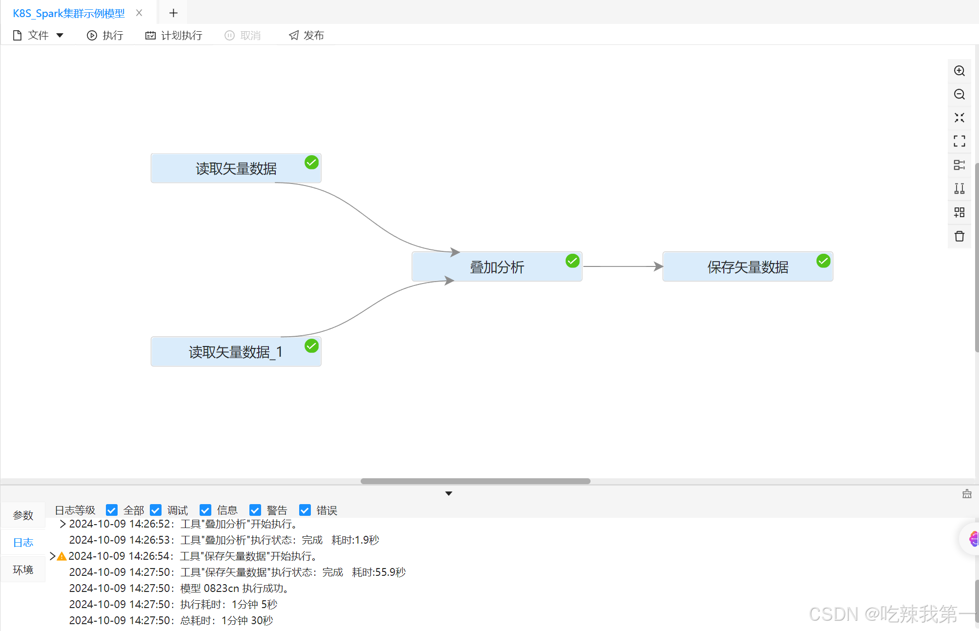Toggle the 警告 log level checkbox
This screenshot has height=631, width=979.
(255, 510)
